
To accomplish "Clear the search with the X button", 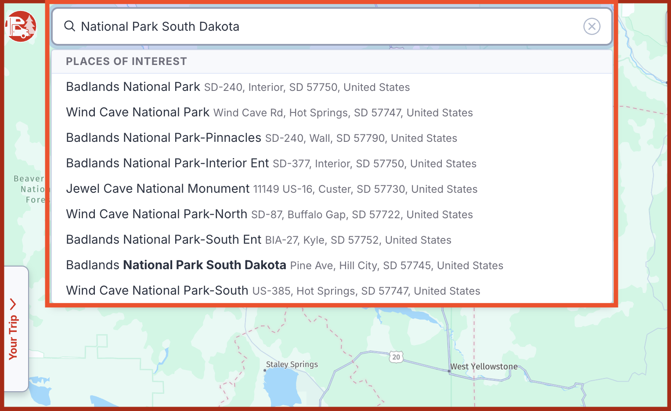I will [592, 26].
